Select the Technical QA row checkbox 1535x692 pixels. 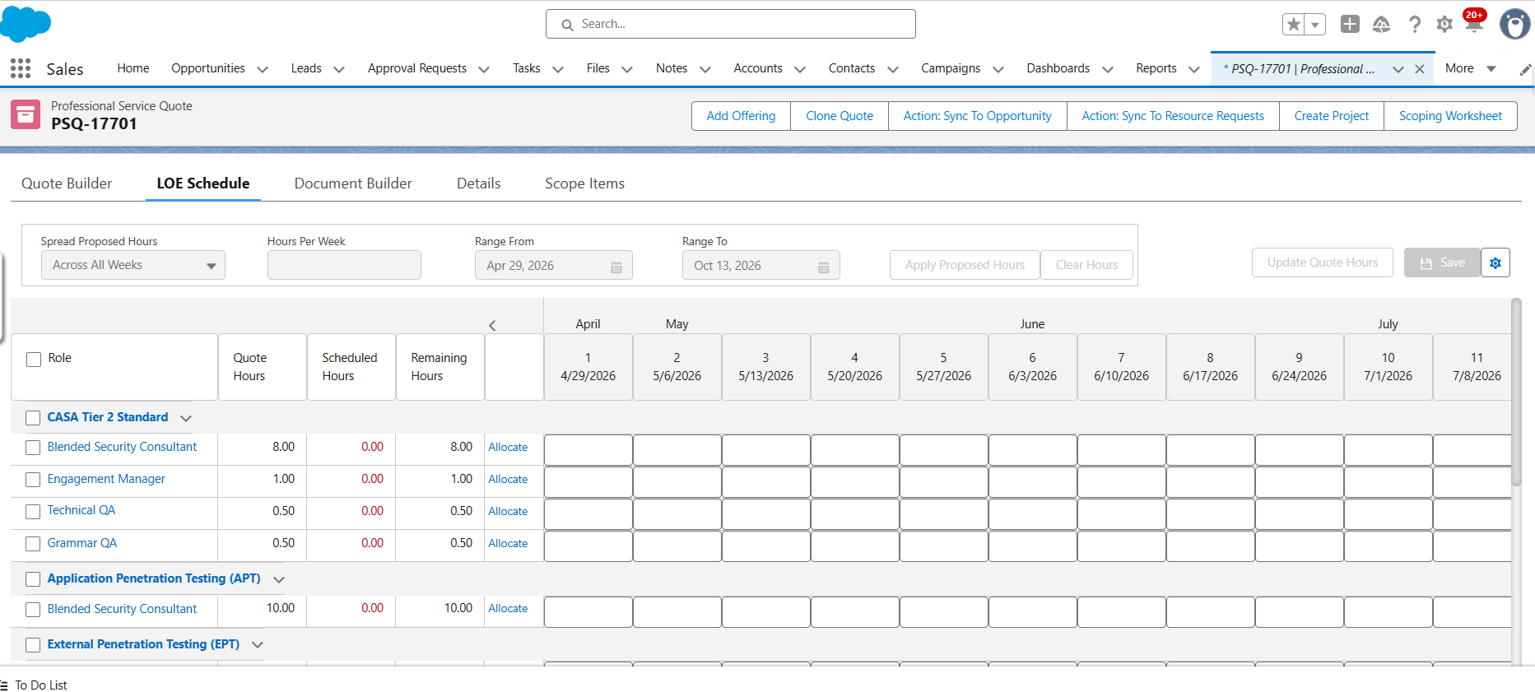pyautogui.click(x=33, y=512)
